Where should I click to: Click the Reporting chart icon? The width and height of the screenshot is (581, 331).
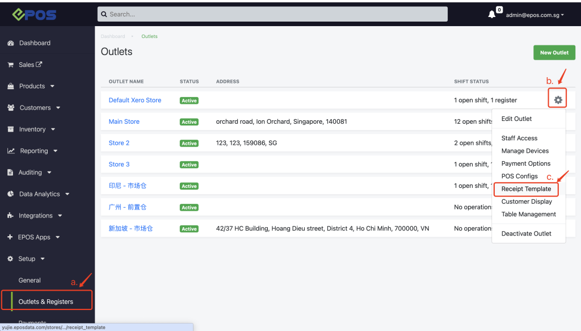pyautogui.click(x=11, y=151)
